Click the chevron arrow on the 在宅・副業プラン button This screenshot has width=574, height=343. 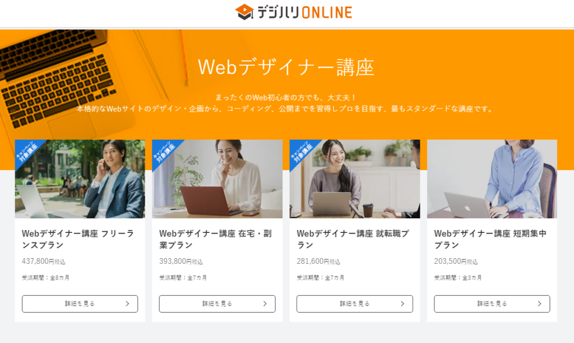coord(265,304)
